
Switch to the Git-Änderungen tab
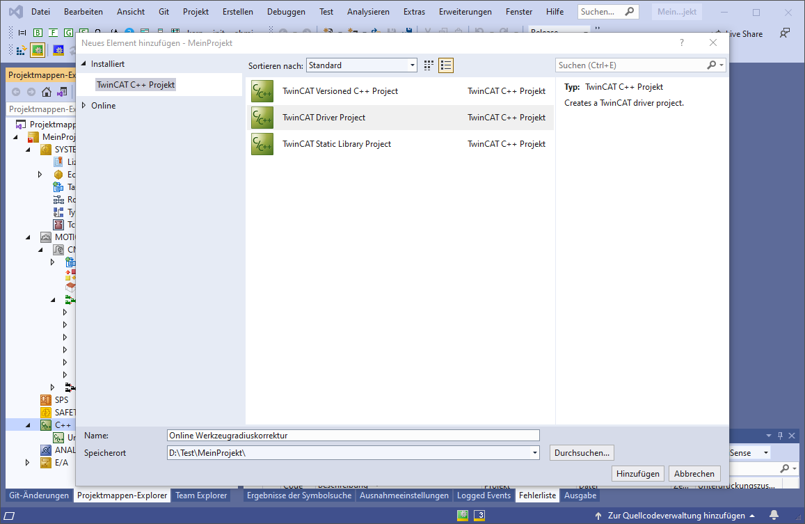[x=39, y=495]
